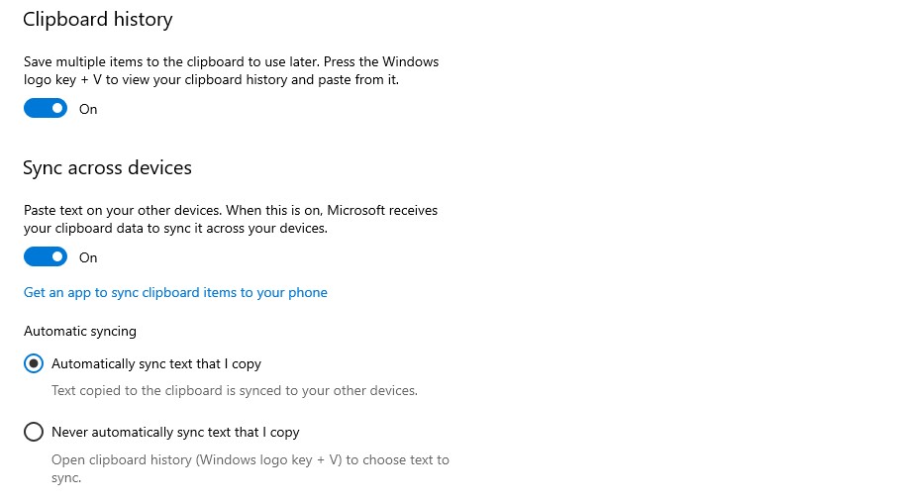Click the On label beside Sync toggle
The height and width of the screenshot is (502, 903).
click(88, 257)
